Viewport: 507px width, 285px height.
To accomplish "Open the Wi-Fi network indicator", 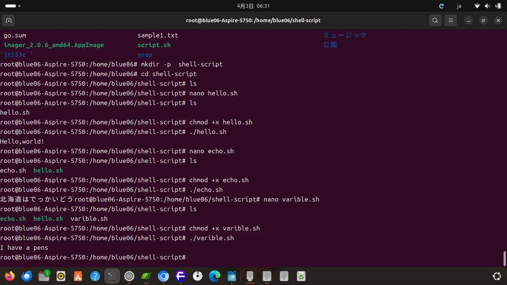I will tap(477, 6).
